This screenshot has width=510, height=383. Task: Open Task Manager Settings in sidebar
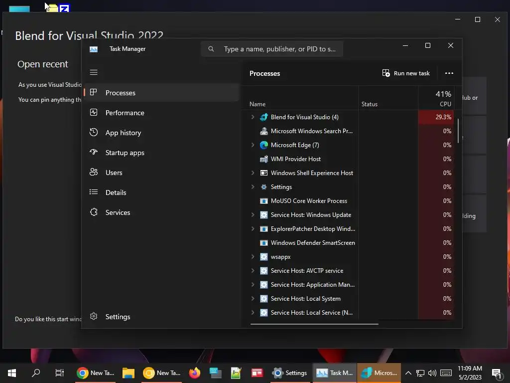point(162,317)
